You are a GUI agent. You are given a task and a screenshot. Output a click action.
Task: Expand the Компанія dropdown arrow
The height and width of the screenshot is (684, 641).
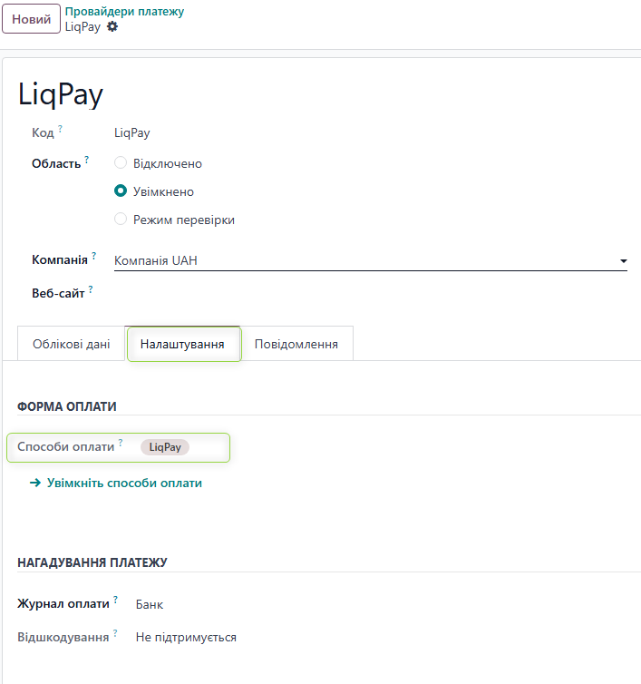[623, 261]
